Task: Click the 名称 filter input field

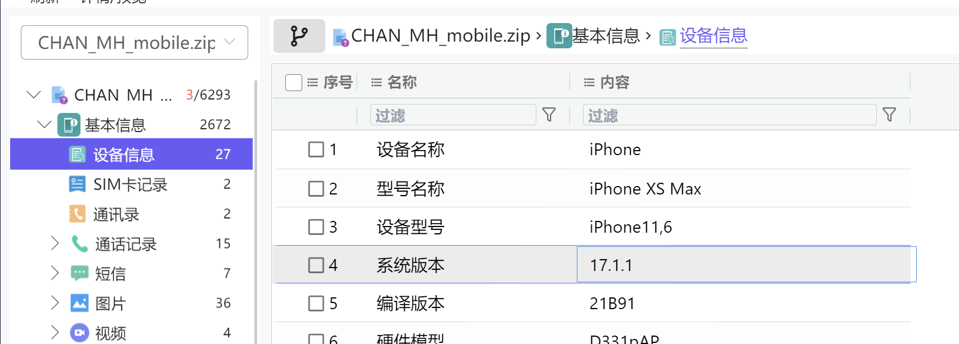Action: click(x=453, y=115)
